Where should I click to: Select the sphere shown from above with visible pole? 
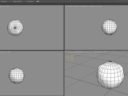click(15, 28)
